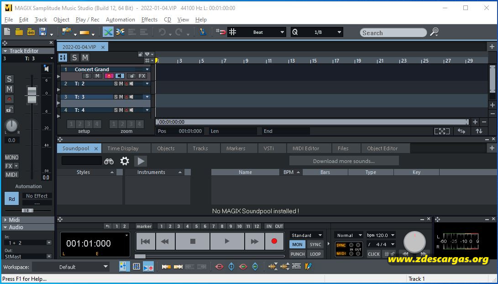Solo the Concert Grand track
Screen dimensions: 498x284
pyautogui.click(x=87, y=76)
